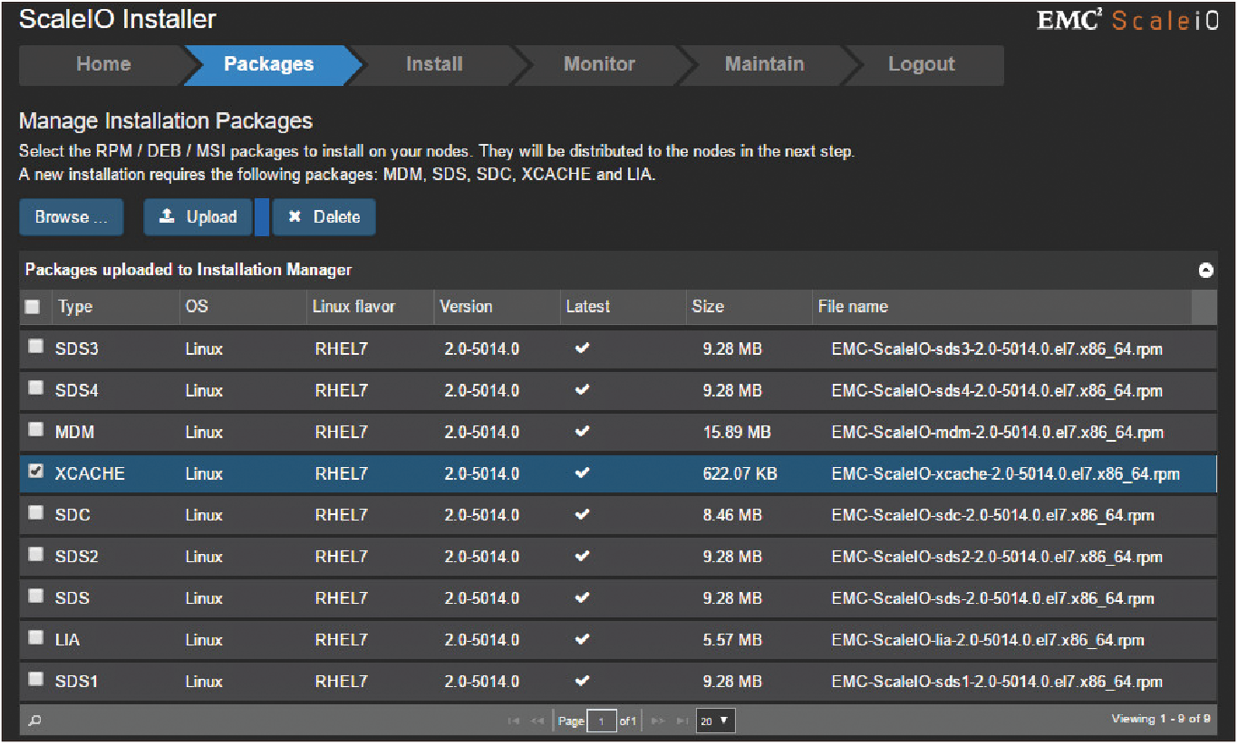Check the SDS3 package checkbox
The image size is (1238, 745).
coord(35,346)
